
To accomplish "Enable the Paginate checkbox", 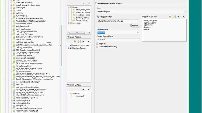I will click(x=98, y=44).
